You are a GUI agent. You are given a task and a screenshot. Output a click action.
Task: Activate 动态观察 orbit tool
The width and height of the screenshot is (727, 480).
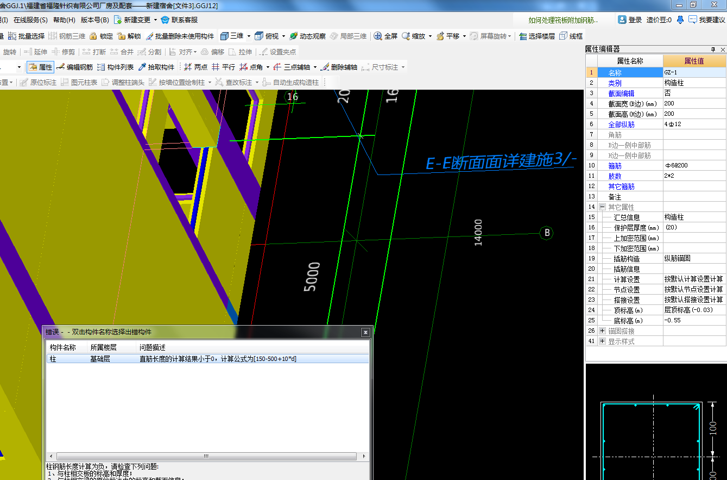point(307,36)
